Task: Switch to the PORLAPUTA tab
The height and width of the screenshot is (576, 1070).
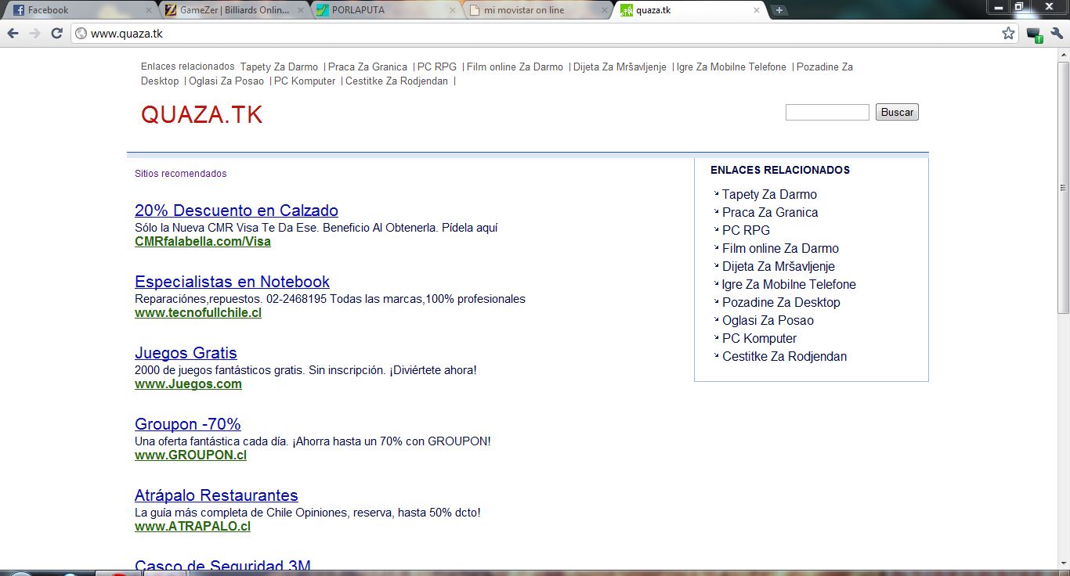Action: tap(384, 10)
